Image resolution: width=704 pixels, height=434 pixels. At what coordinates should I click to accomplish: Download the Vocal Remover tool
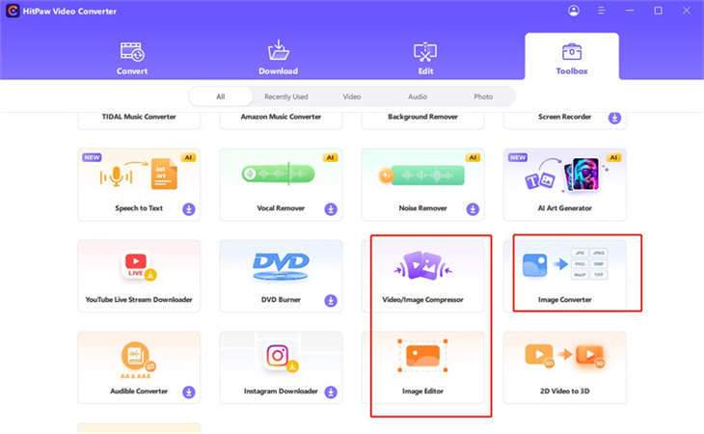coord(331,209)
